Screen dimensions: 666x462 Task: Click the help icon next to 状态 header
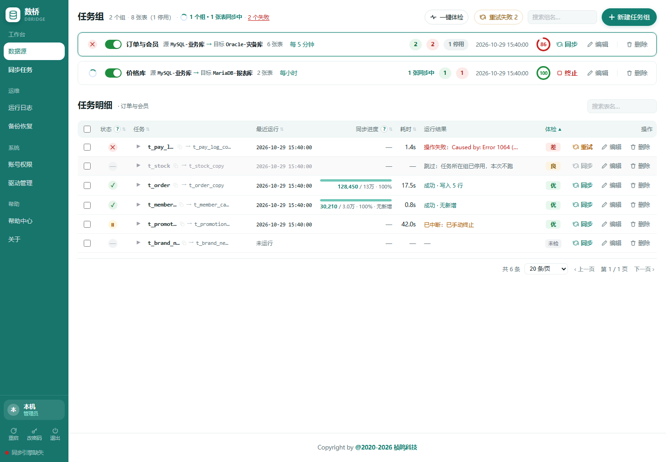coord(117,129)
